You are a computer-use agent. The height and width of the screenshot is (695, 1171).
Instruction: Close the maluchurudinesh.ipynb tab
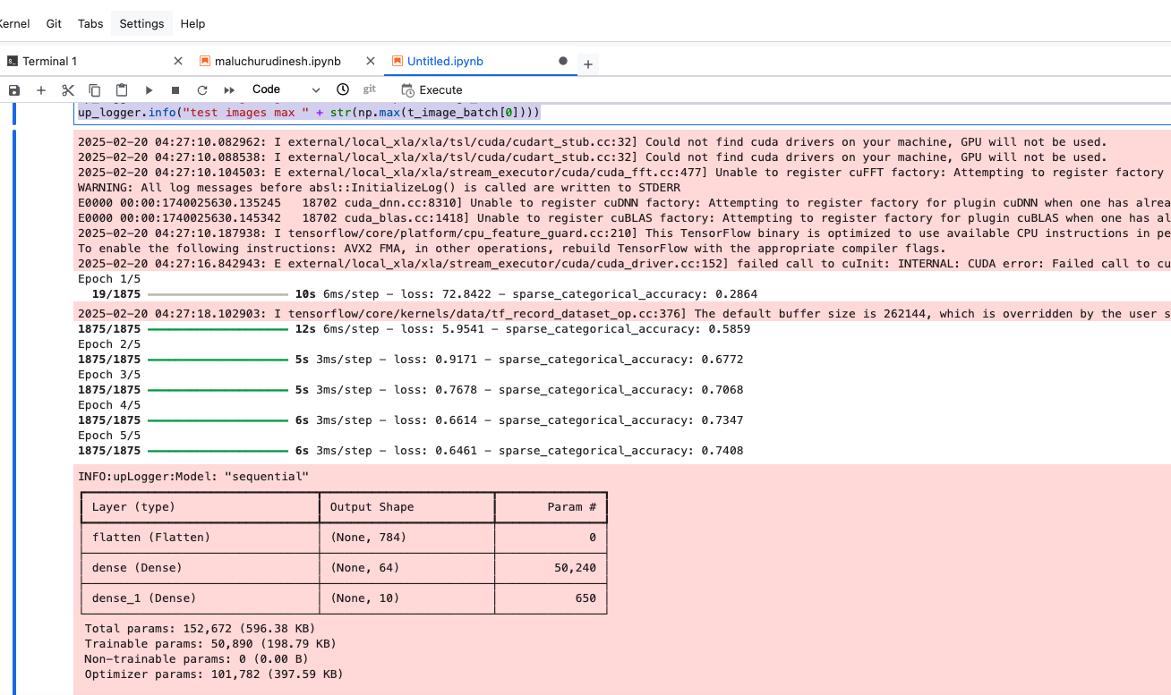tap(372, 61)
